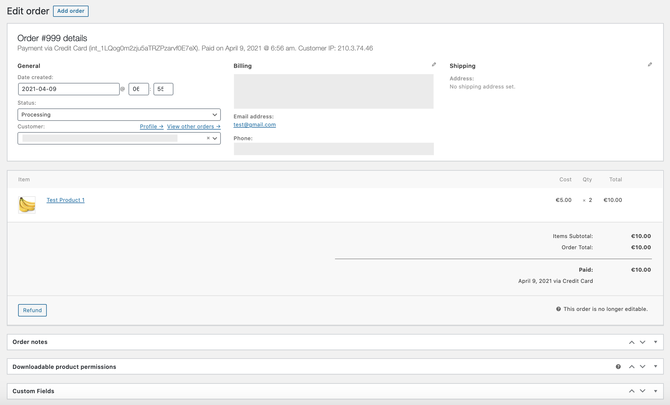Open View other orders for this customer
This screenshot has height=405, width=670.
coord(193,126)
